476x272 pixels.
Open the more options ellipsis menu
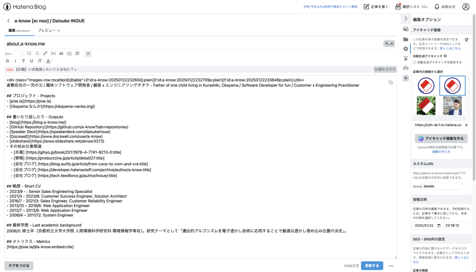coord(391,266)
